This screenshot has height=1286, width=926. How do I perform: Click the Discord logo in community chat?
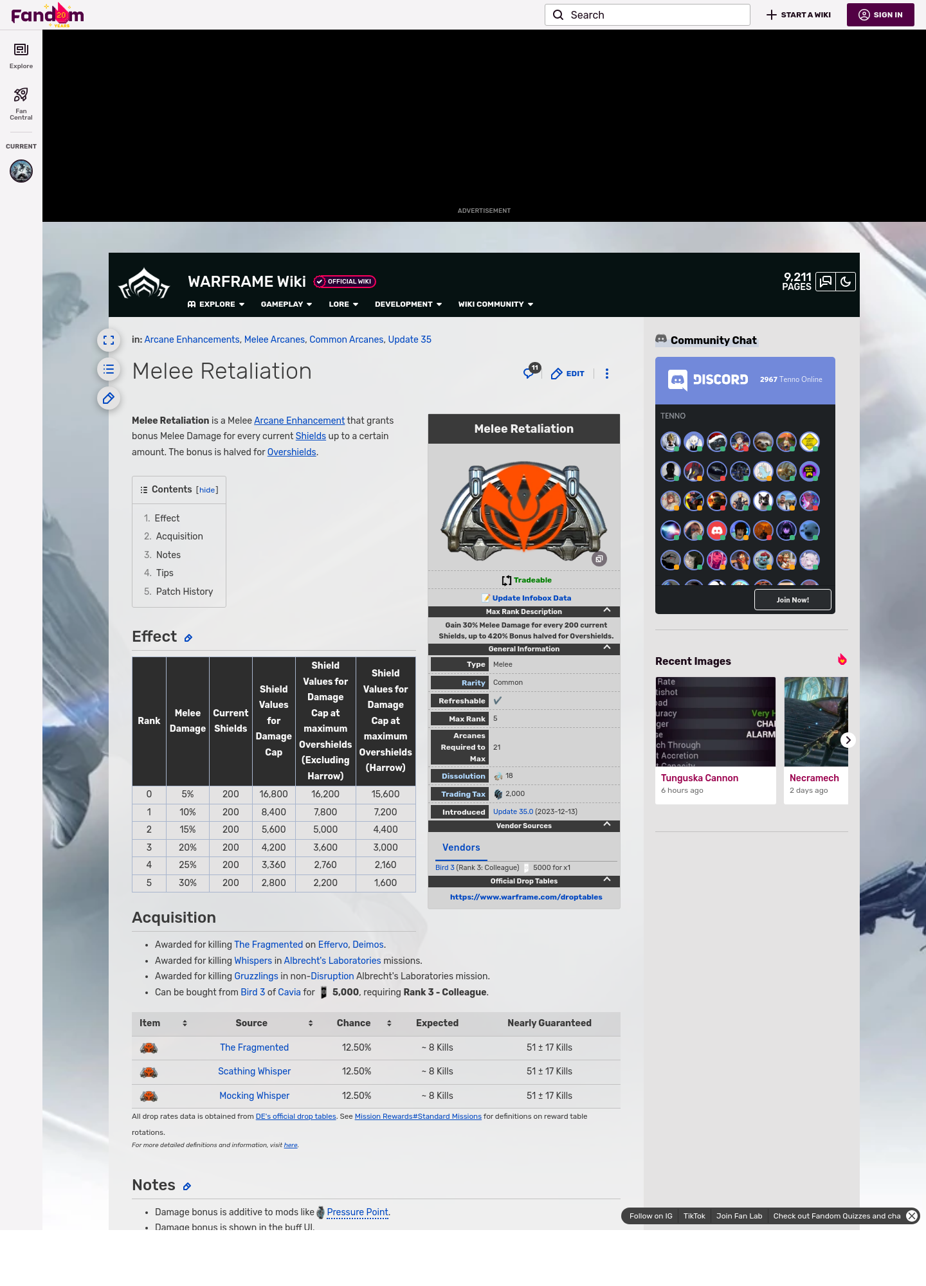tap(708, 380)
